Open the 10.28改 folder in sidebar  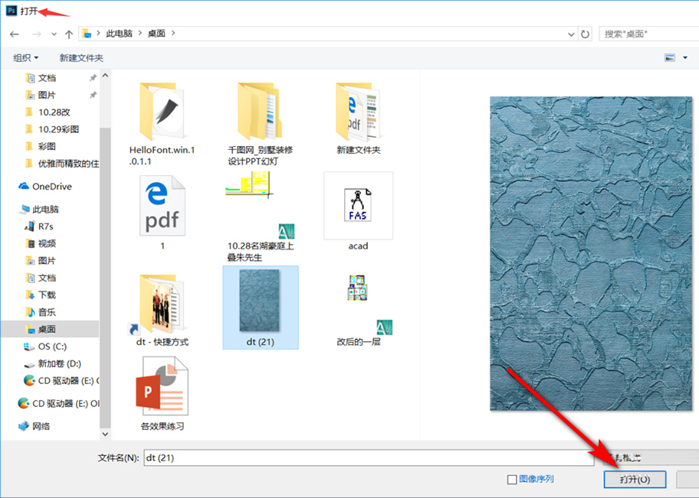[54, 112]
